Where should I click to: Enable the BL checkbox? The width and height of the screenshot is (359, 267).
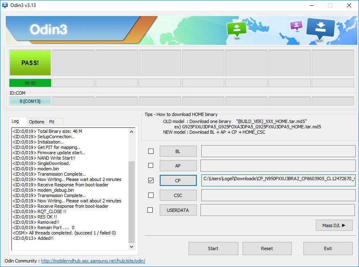[151, 151]
